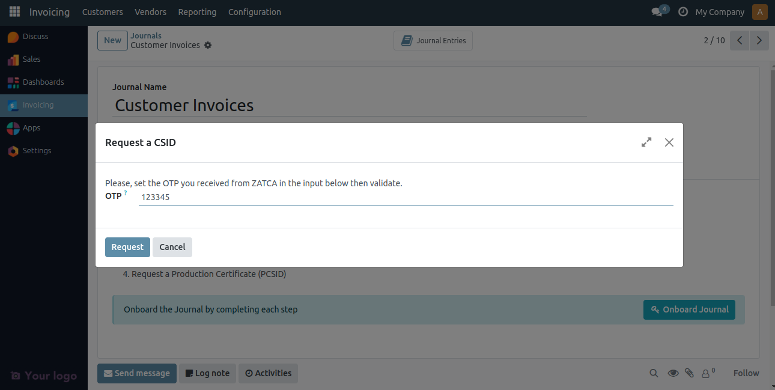Viewport: 775px width, 390px height.
Task: Click the Onboard Journal button
Action: [x=689, y=309]
